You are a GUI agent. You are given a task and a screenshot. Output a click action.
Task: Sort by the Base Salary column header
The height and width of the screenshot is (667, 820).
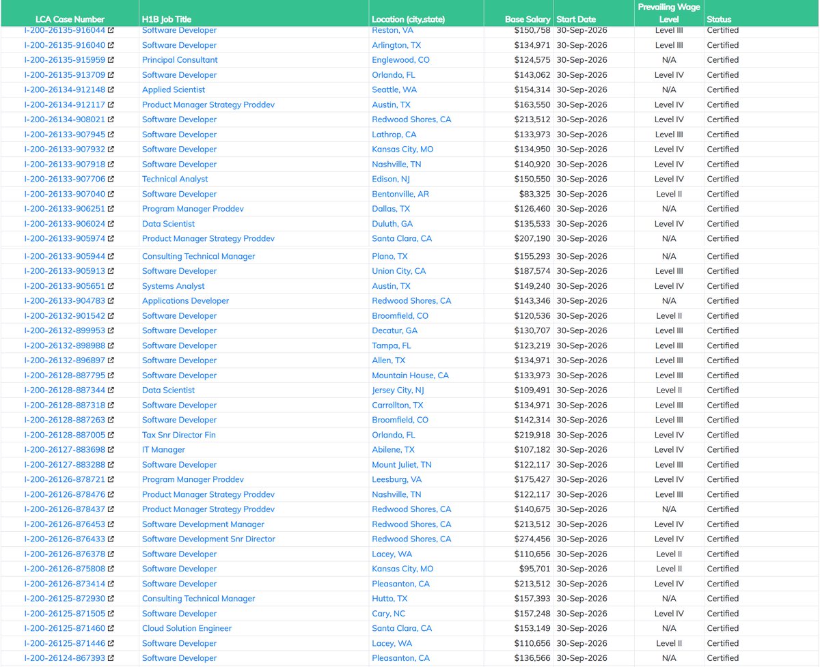tap(528, 19)
